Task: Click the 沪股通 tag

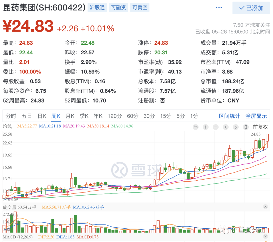Action: [x=97, y=8]
